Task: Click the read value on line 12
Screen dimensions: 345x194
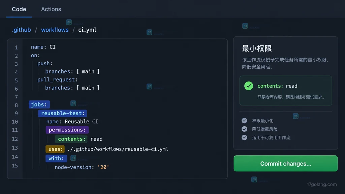Action: pos(96,139)
